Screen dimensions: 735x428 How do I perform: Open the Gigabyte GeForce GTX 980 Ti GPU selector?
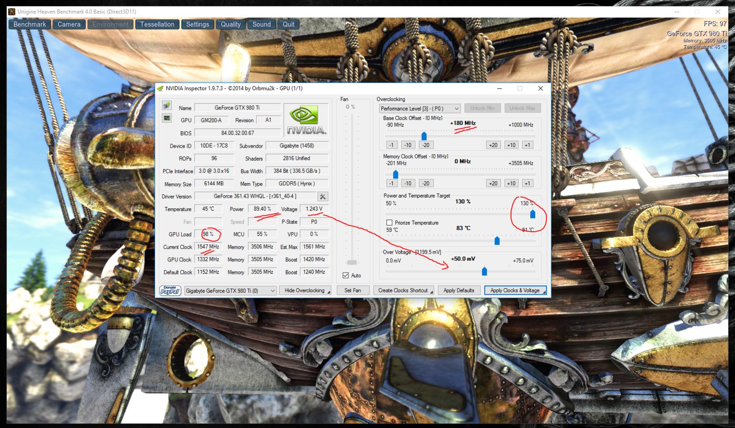[x=231, y=291]
